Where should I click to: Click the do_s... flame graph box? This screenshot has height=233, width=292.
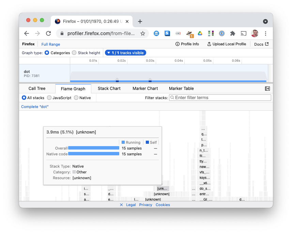205,189
